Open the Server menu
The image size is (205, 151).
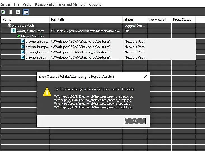coord(6,4)
